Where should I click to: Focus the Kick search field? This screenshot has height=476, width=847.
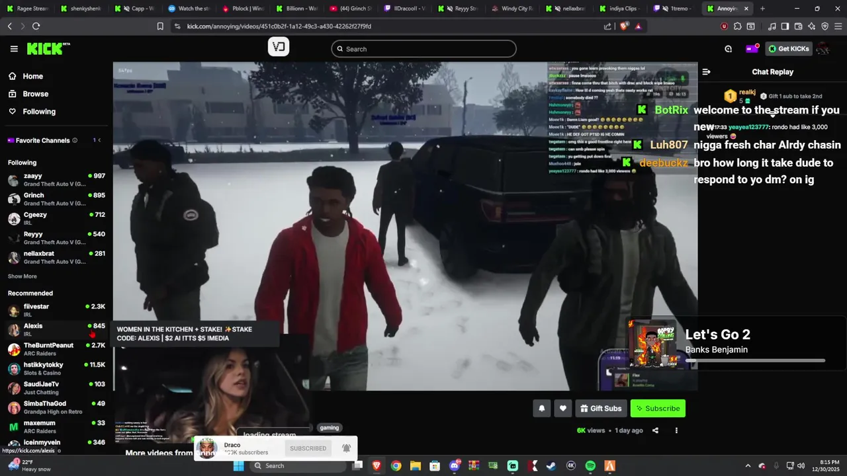pyautogui.click(x=423, y=49)
